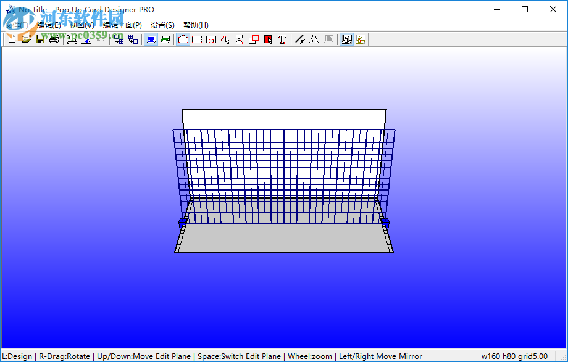Screen dimensions: 568x362
Task: Open the 编辑平面(P) menu
Action: pyautogui.click(x=122, y=25)
